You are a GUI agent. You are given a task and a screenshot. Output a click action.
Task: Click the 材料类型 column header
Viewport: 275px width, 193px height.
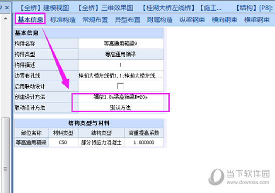click(x=63, y=133)
